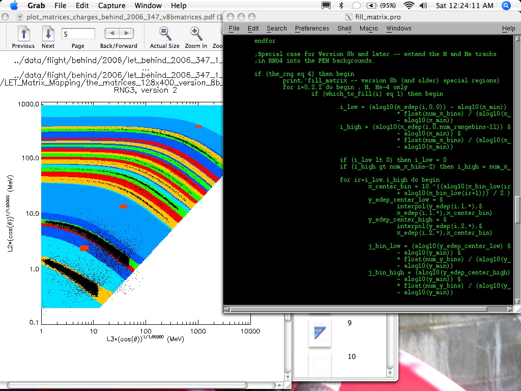Click the battery status icon
Viewport: 521px width, 391px height.
click(371, 6)
